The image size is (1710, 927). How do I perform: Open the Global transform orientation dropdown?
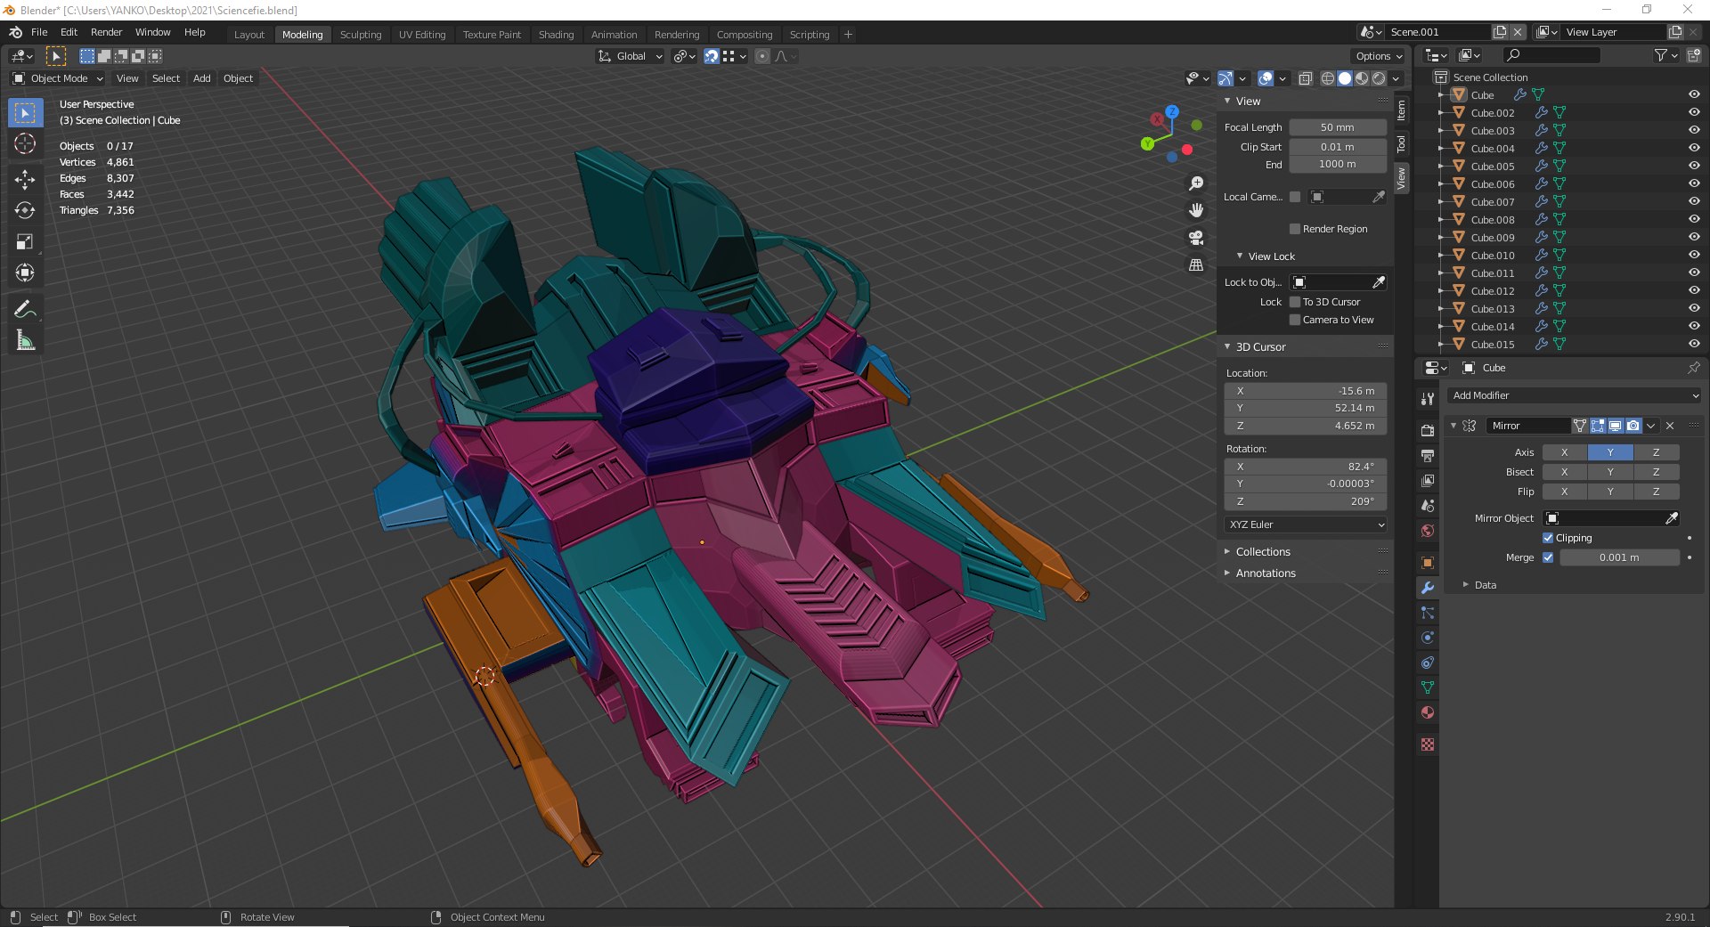[631, 56]
